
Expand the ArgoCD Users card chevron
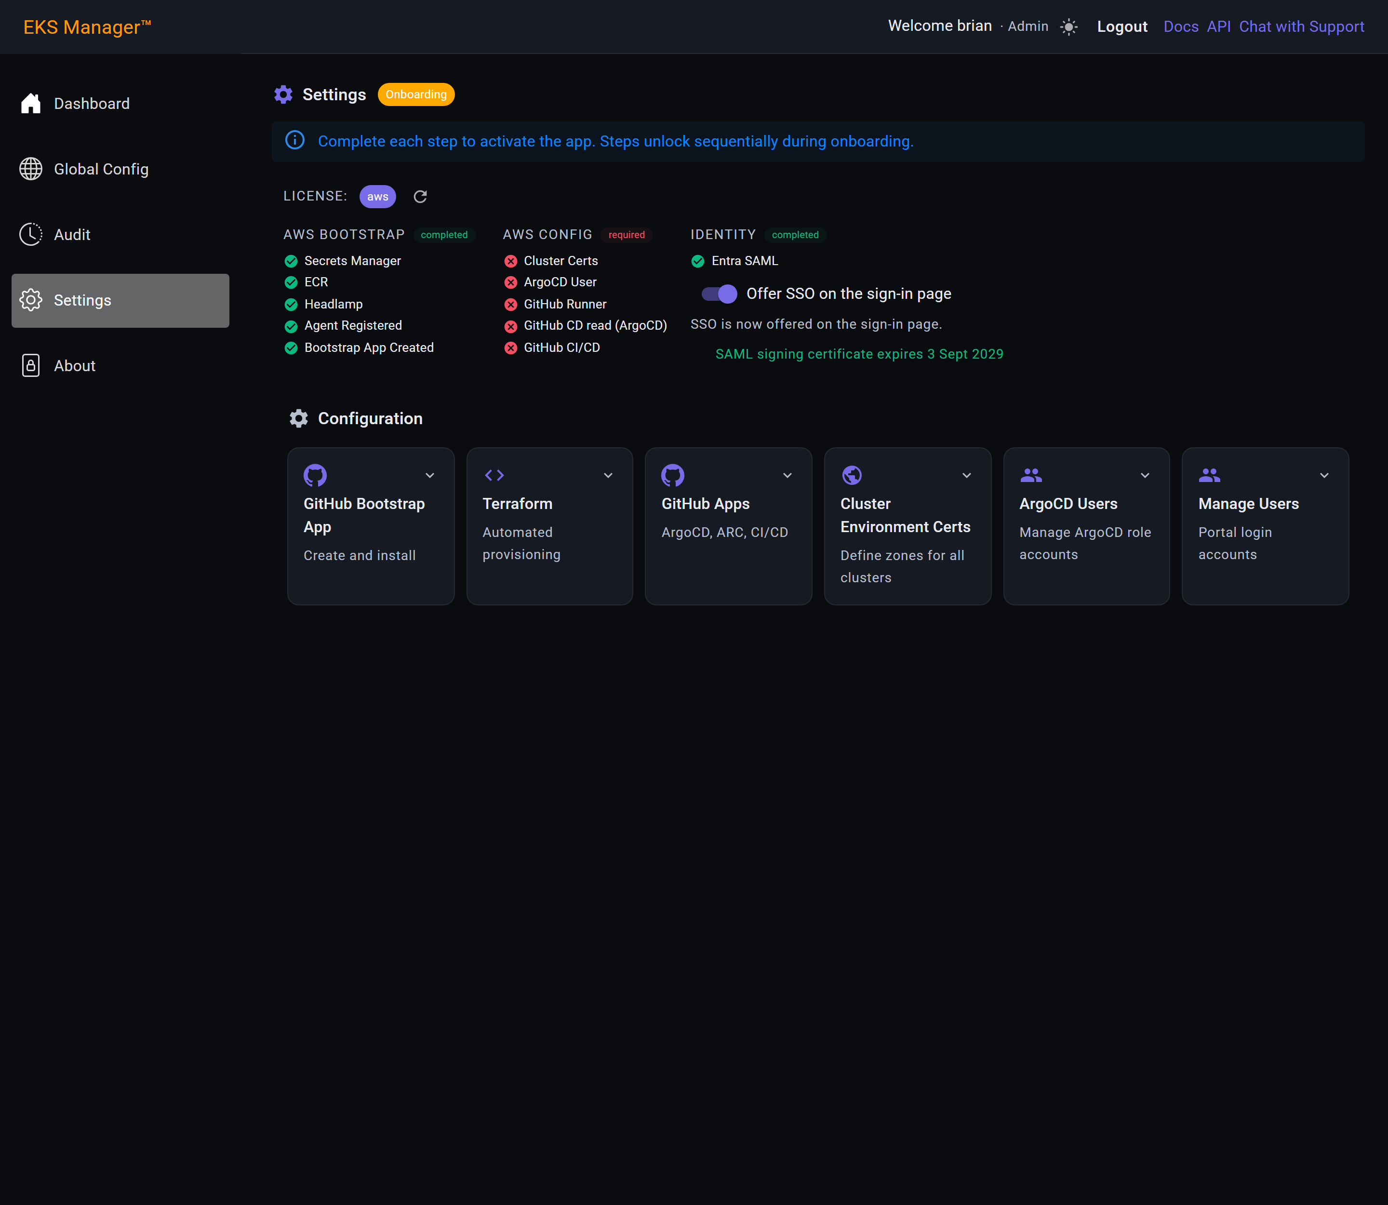[1145, 475]
